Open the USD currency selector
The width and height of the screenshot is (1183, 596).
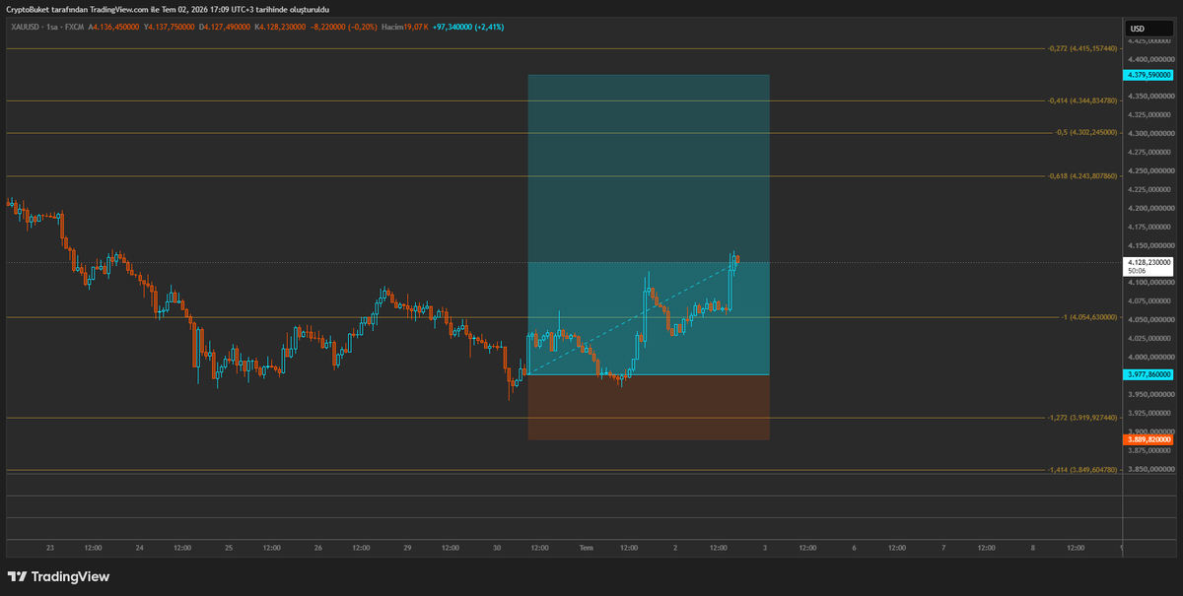click(1149, 29)
